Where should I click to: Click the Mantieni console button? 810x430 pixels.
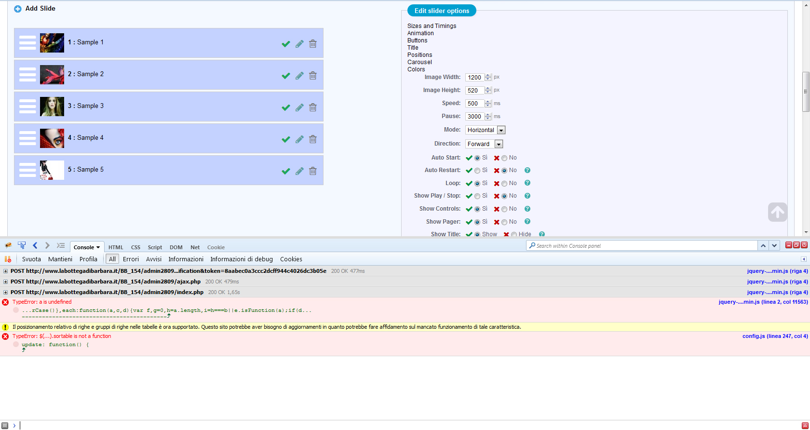tap(60, 259)
